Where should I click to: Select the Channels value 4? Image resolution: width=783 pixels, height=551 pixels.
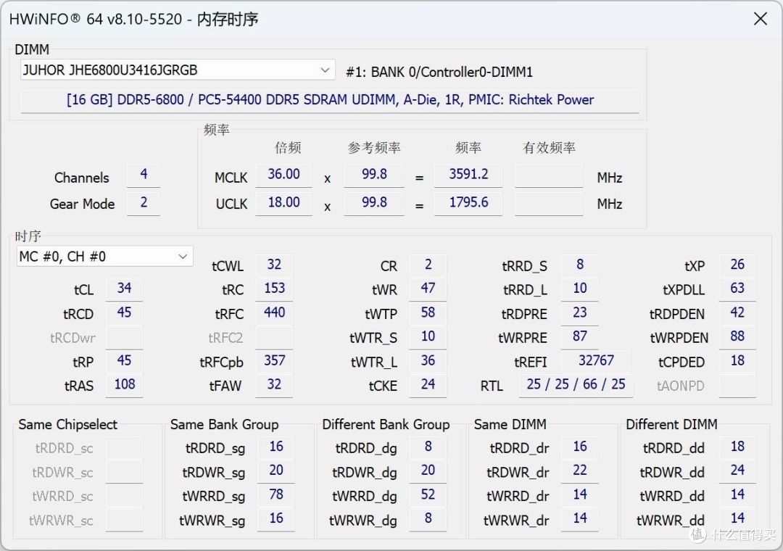[x=144, y=175]
